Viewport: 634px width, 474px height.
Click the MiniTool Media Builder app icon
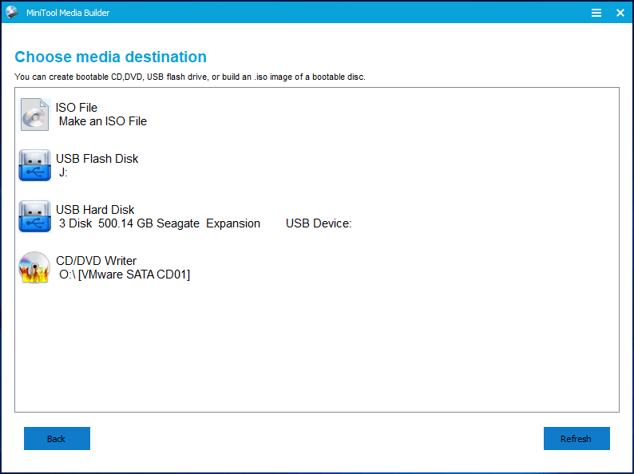click(x=12, y=13)
